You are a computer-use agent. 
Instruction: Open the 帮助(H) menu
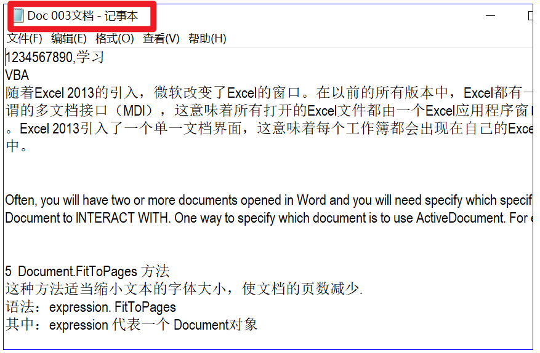point(208,38)
